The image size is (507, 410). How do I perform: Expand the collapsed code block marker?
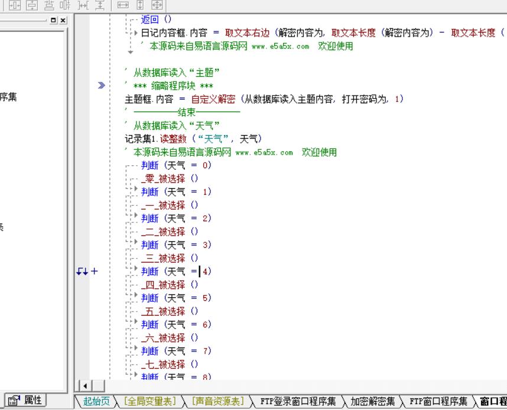[x=101, y=86]
